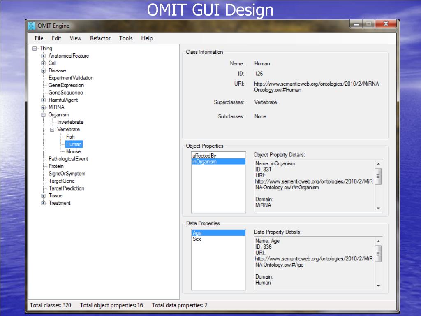Collapse the Thing root node
This screenshot has height=316, width=421.
click(35, 49)
